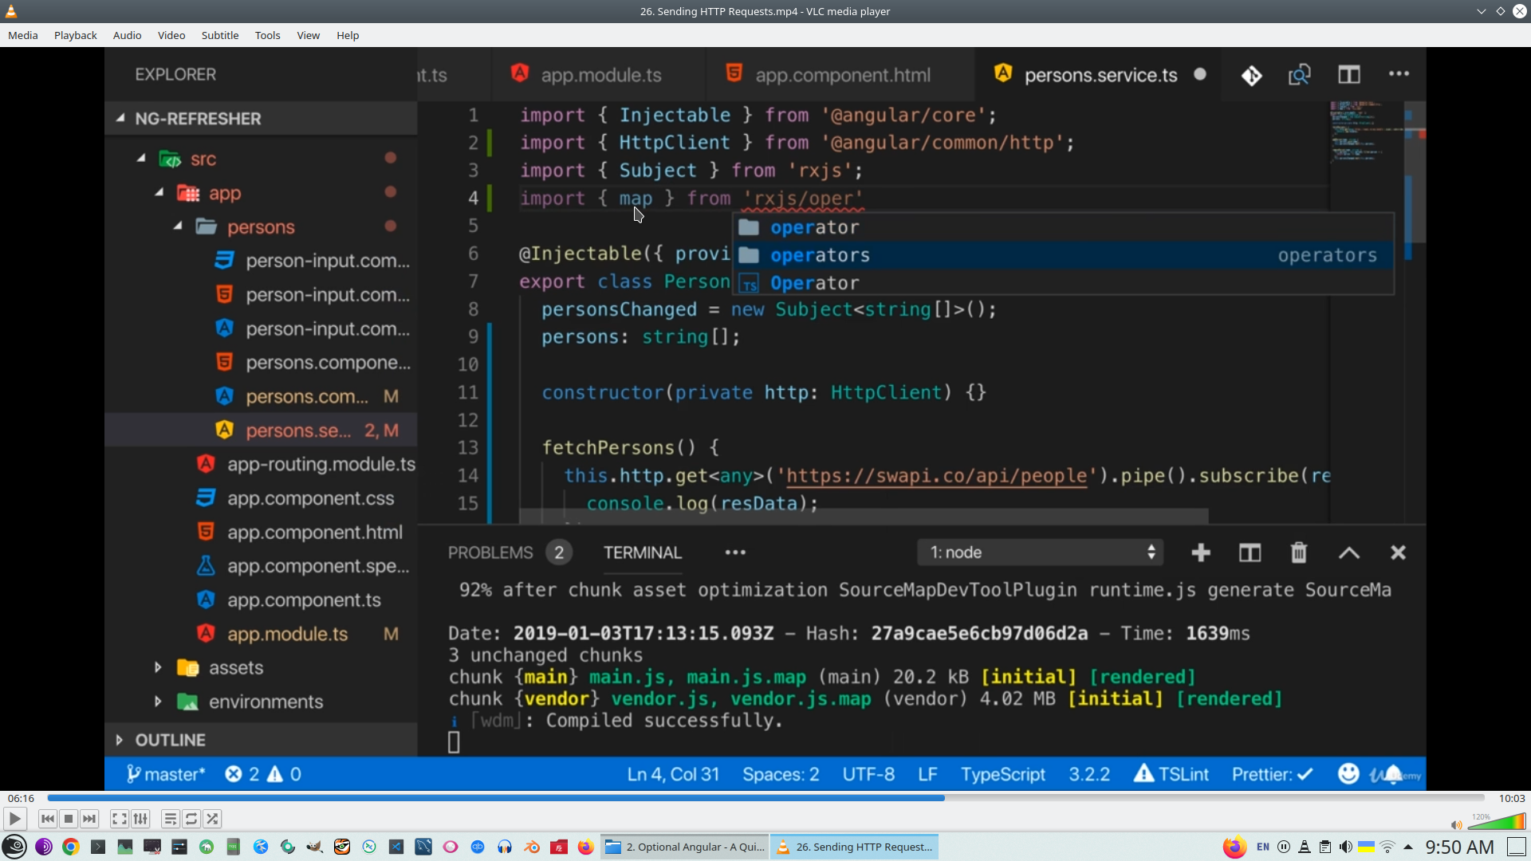
Task: Toggle random shuffle playback
Action: tap(212, 819)
